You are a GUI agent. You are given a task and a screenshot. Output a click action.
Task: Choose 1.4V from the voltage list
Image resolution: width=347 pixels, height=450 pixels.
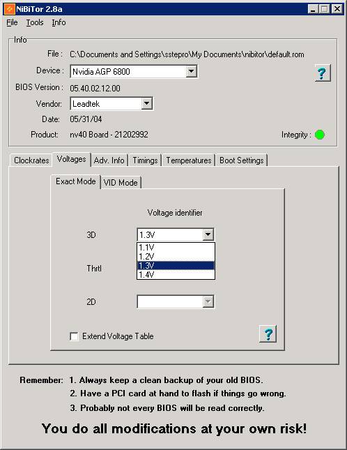[176, 275]
